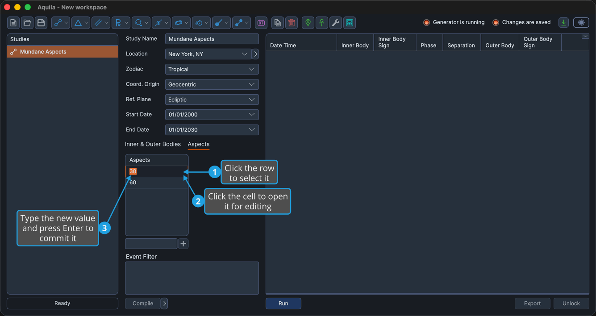
Task: Switch to Inner & Outer Bodies tab
Action: pyautogui.click(x=153, y=144)
